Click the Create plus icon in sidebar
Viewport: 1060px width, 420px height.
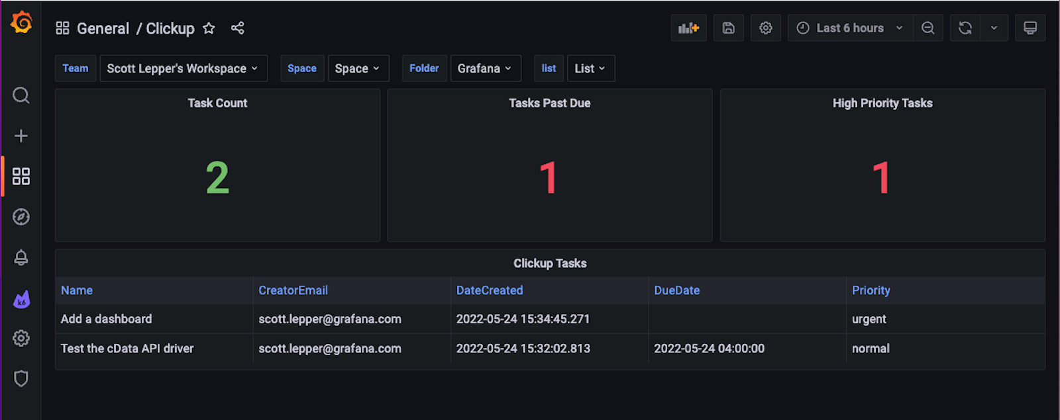(21, 136)
